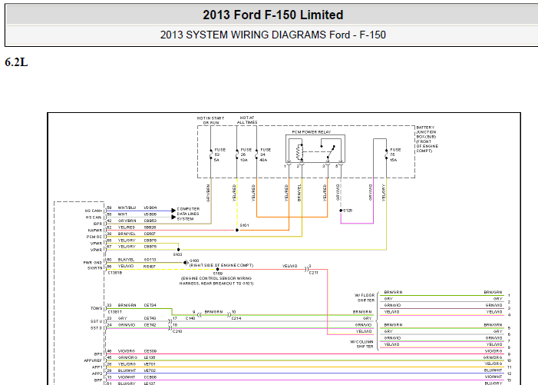
Task: Click the 'CET34' circuit code
Action: coord(150,305)
